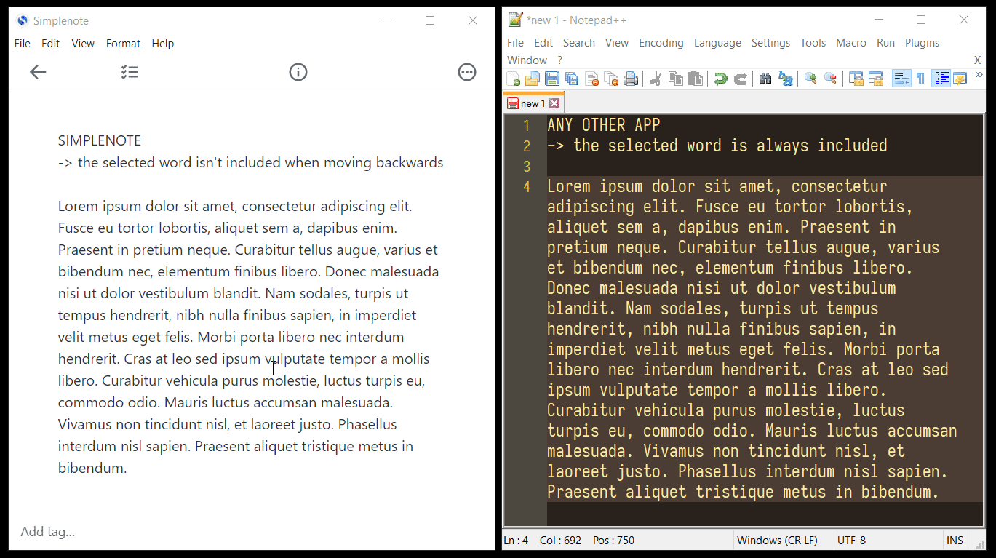Open Notepad++ Edit menu
The image size is (996, 558).
[543, 43]
